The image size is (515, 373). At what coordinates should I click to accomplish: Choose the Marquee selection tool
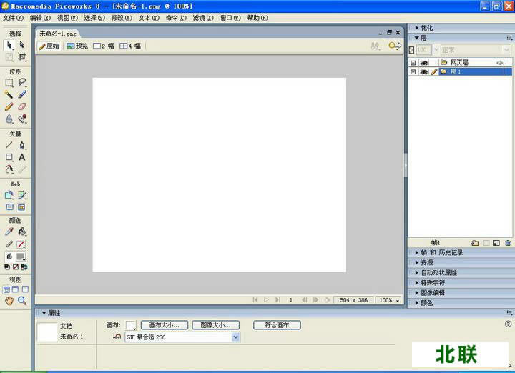tap(9, 82)
